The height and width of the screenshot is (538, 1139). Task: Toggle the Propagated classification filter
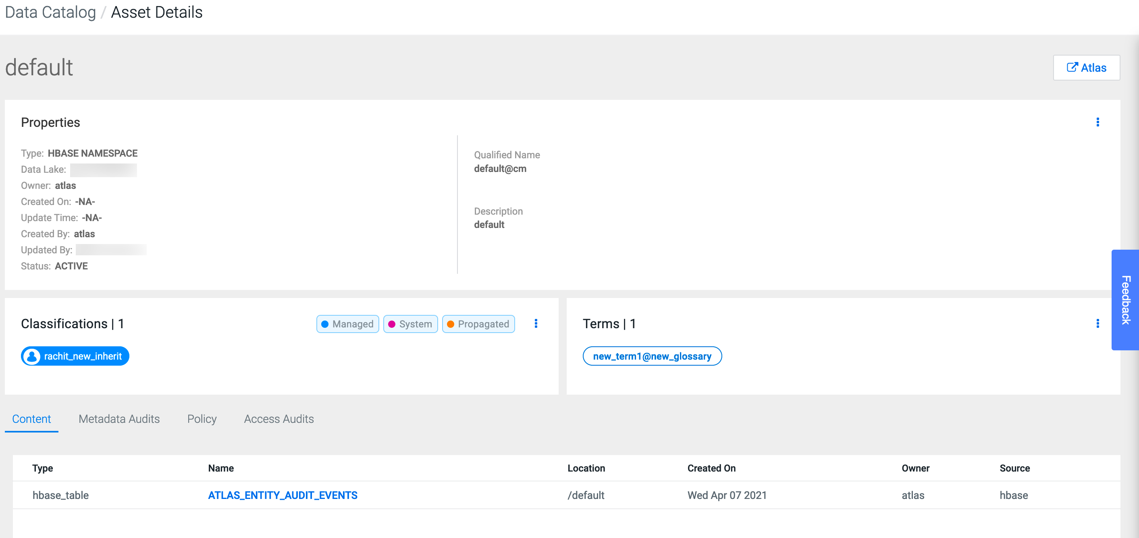(x=483, y=324)
